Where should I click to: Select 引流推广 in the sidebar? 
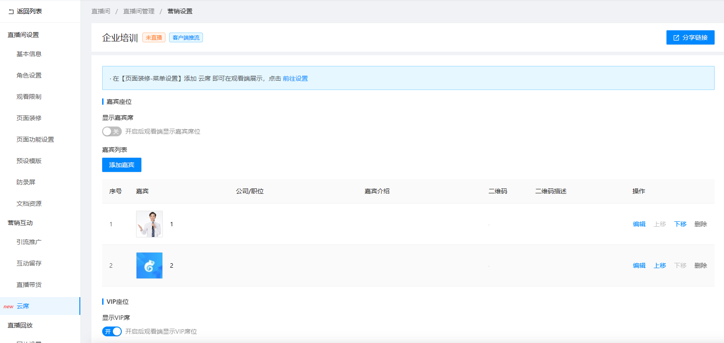click(x=29, y=242)
